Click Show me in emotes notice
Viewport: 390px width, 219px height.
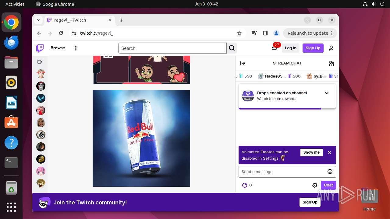311,152
